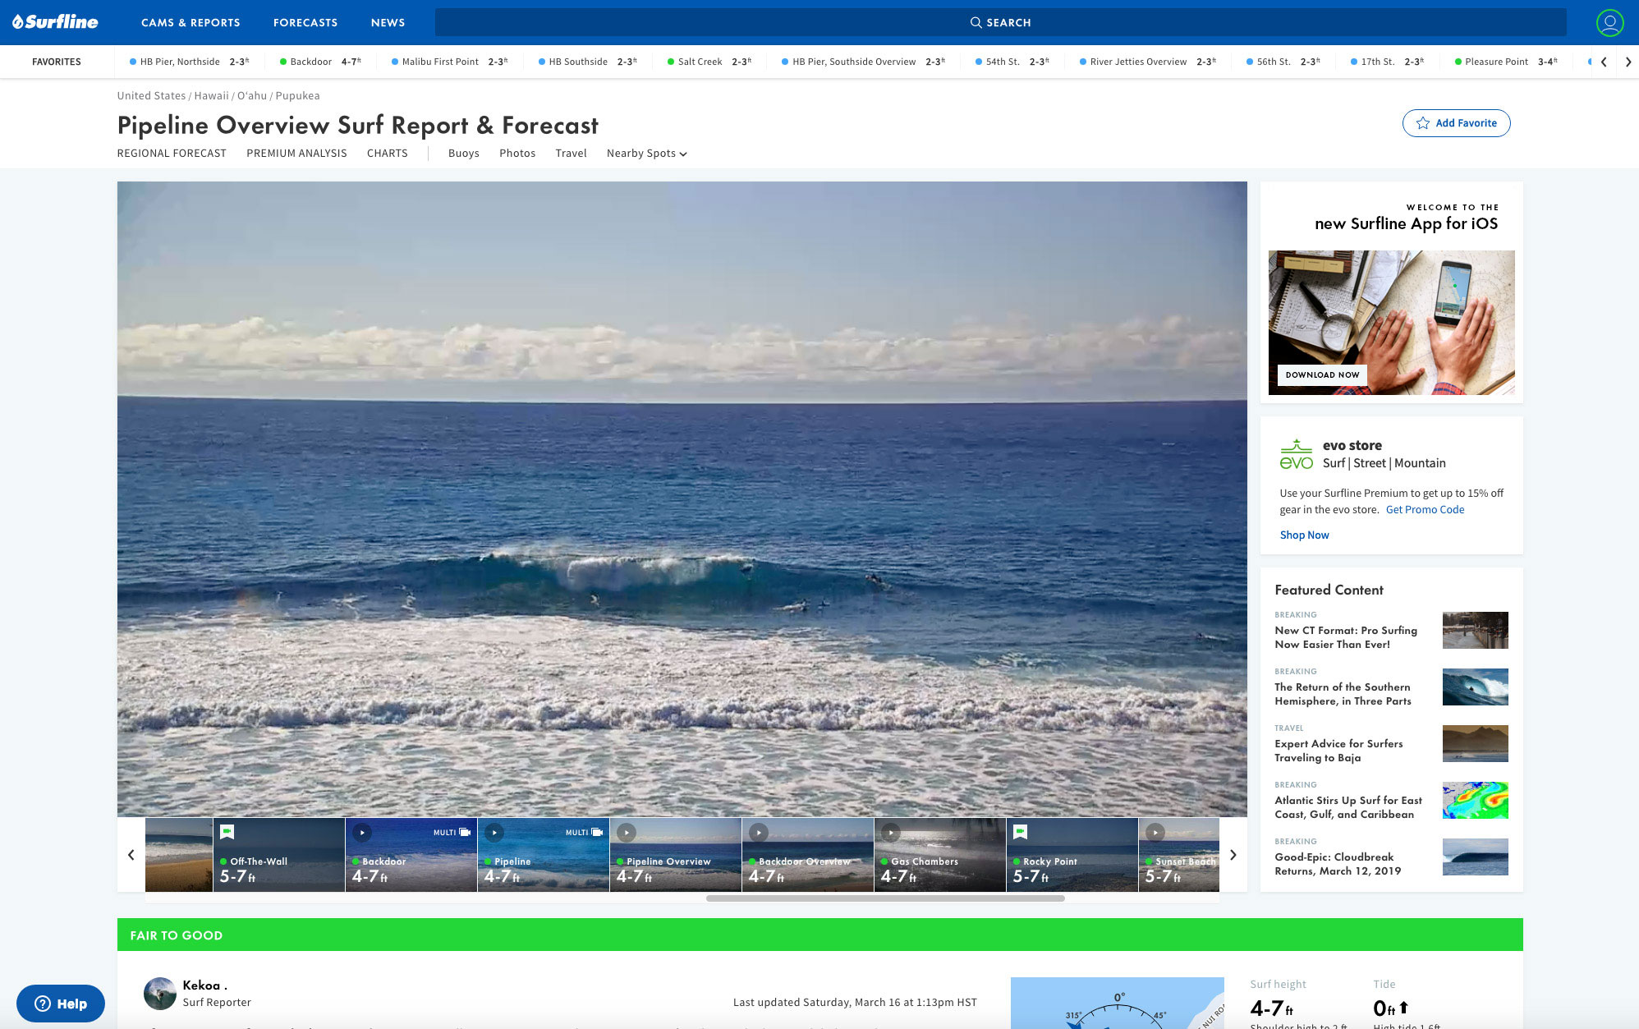This screenshot has height=1029, width=1639.
Task: Click the Shop Now link
Action: point(1304,535)
